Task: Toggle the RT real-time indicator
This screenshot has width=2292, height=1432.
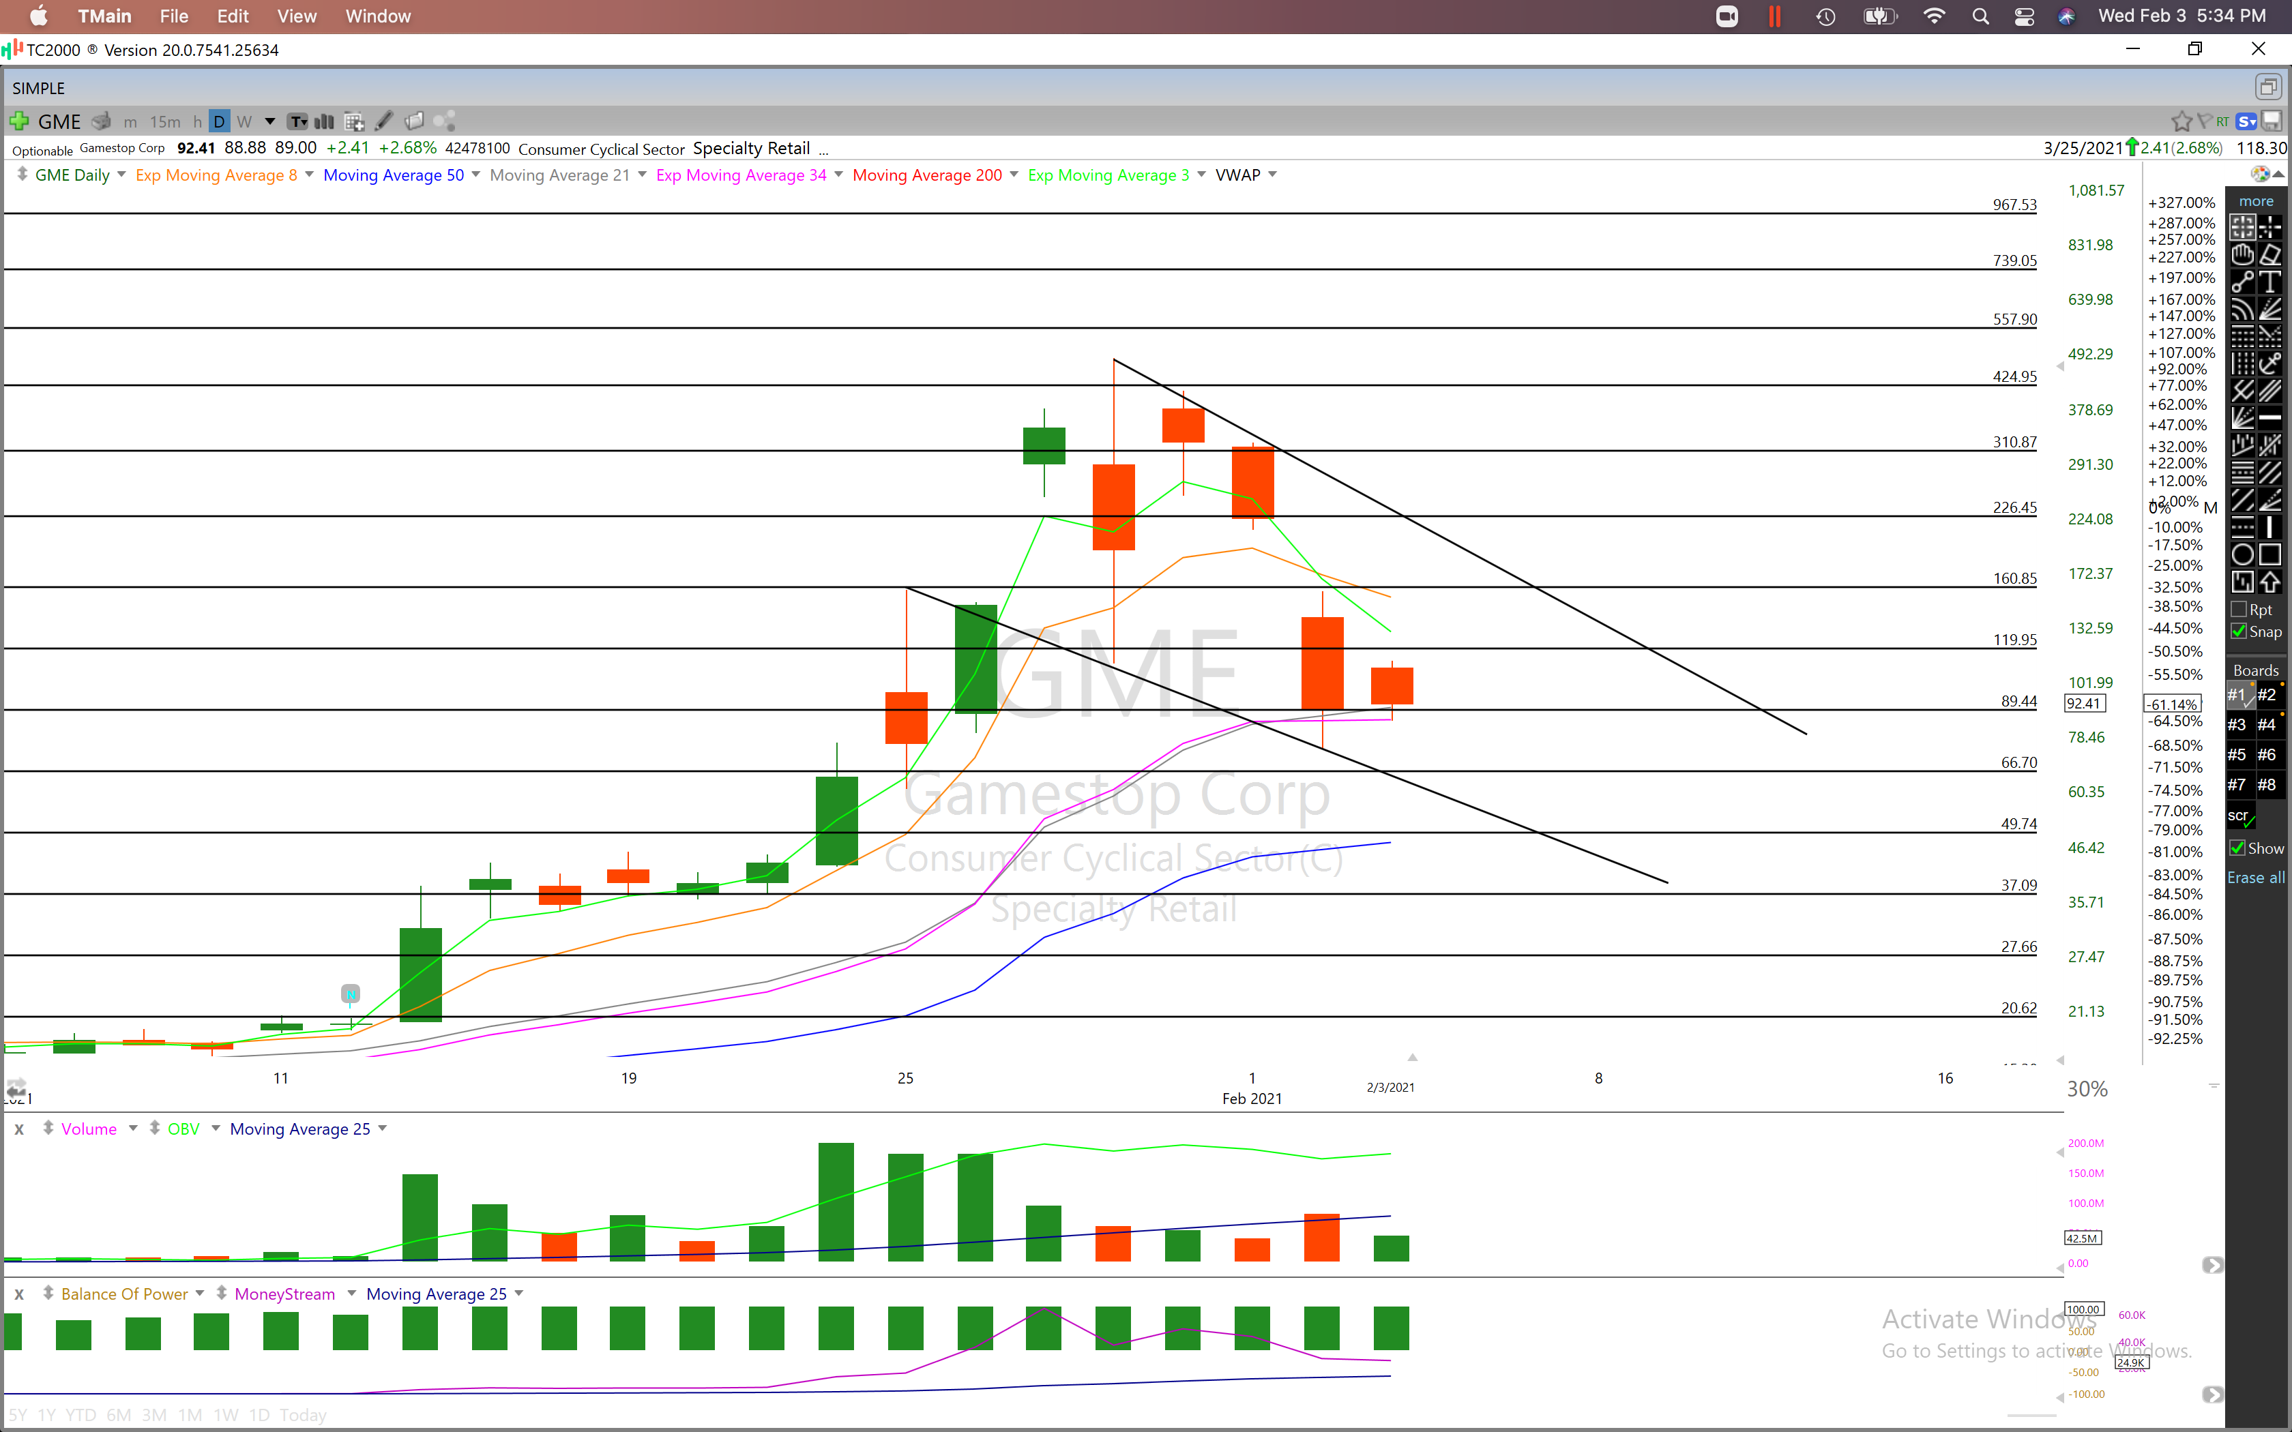Action: (2222, 121)
